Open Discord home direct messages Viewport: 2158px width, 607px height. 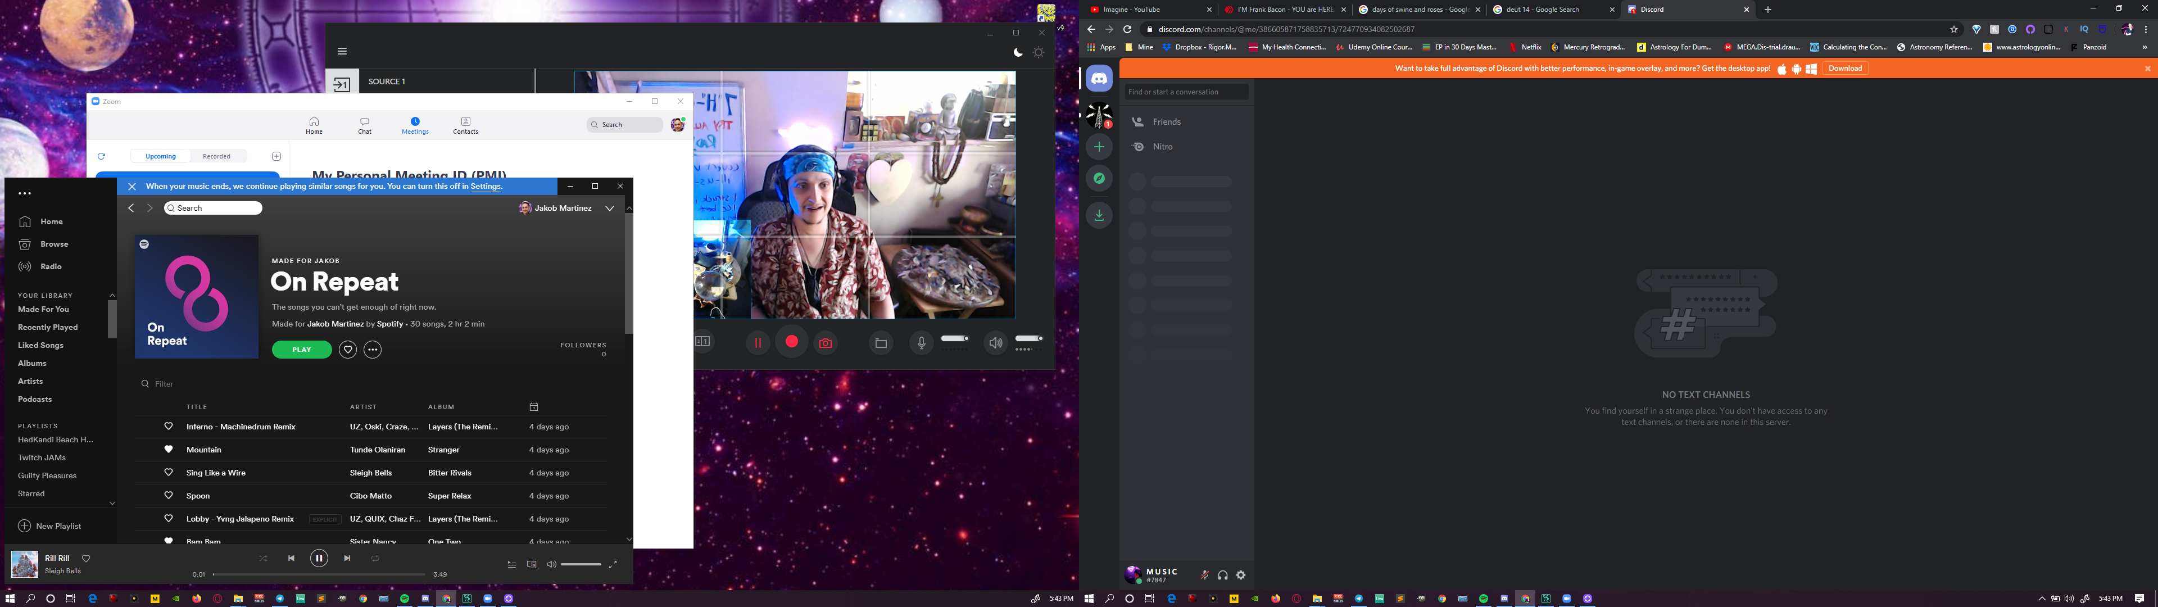point(1099,78)
